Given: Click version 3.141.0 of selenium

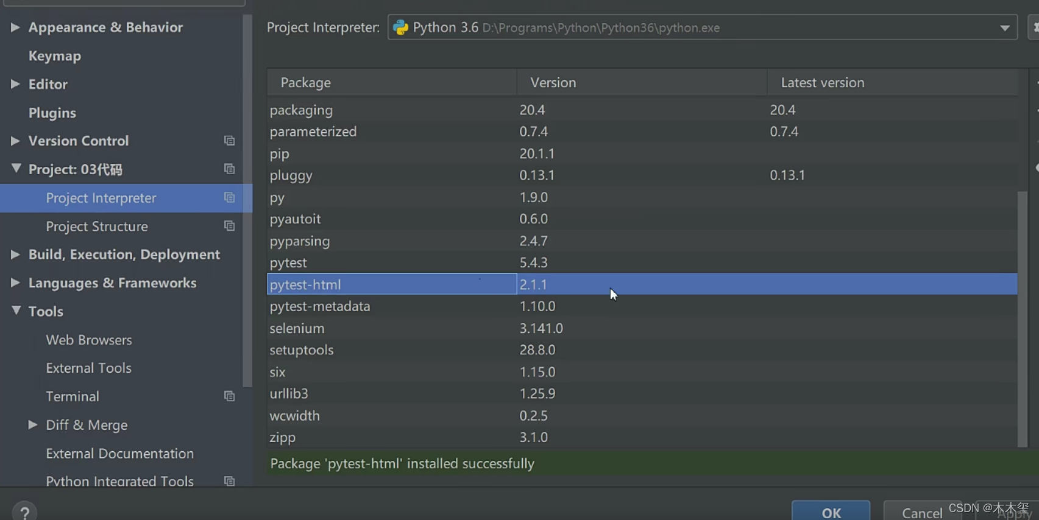Looking at the screenshot, I should pos(541,328).
